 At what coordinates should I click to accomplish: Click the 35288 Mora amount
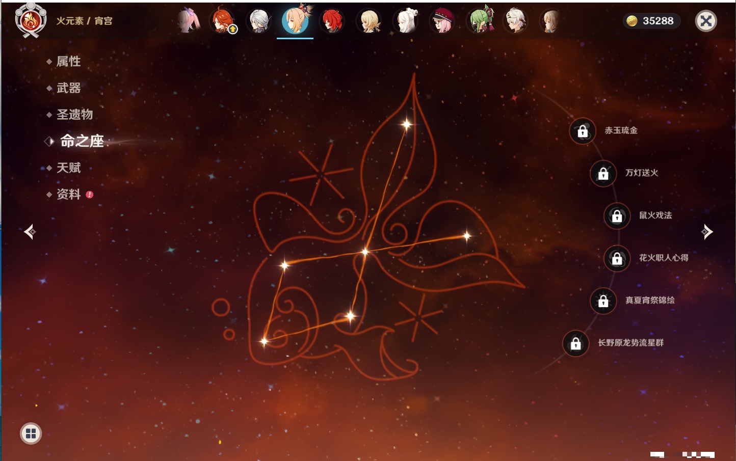tap(658, 21)
